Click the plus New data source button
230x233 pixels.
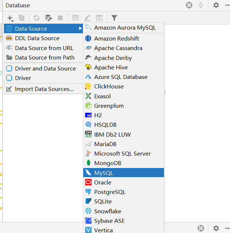point(10,18)
